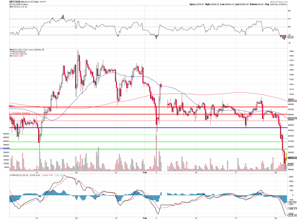
Task: Click the latest yellow candlestick
Action: (286, 157)
